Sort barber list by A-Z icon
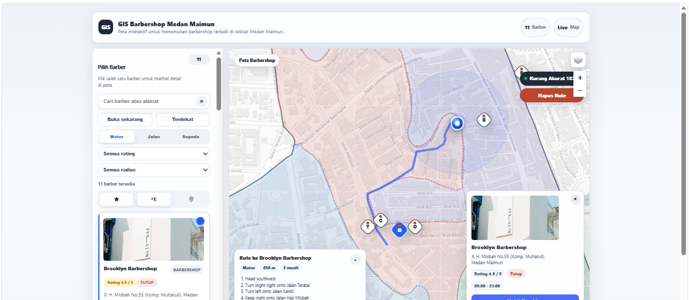The width and height of the screenshot is (689, 300). point(154,199)
